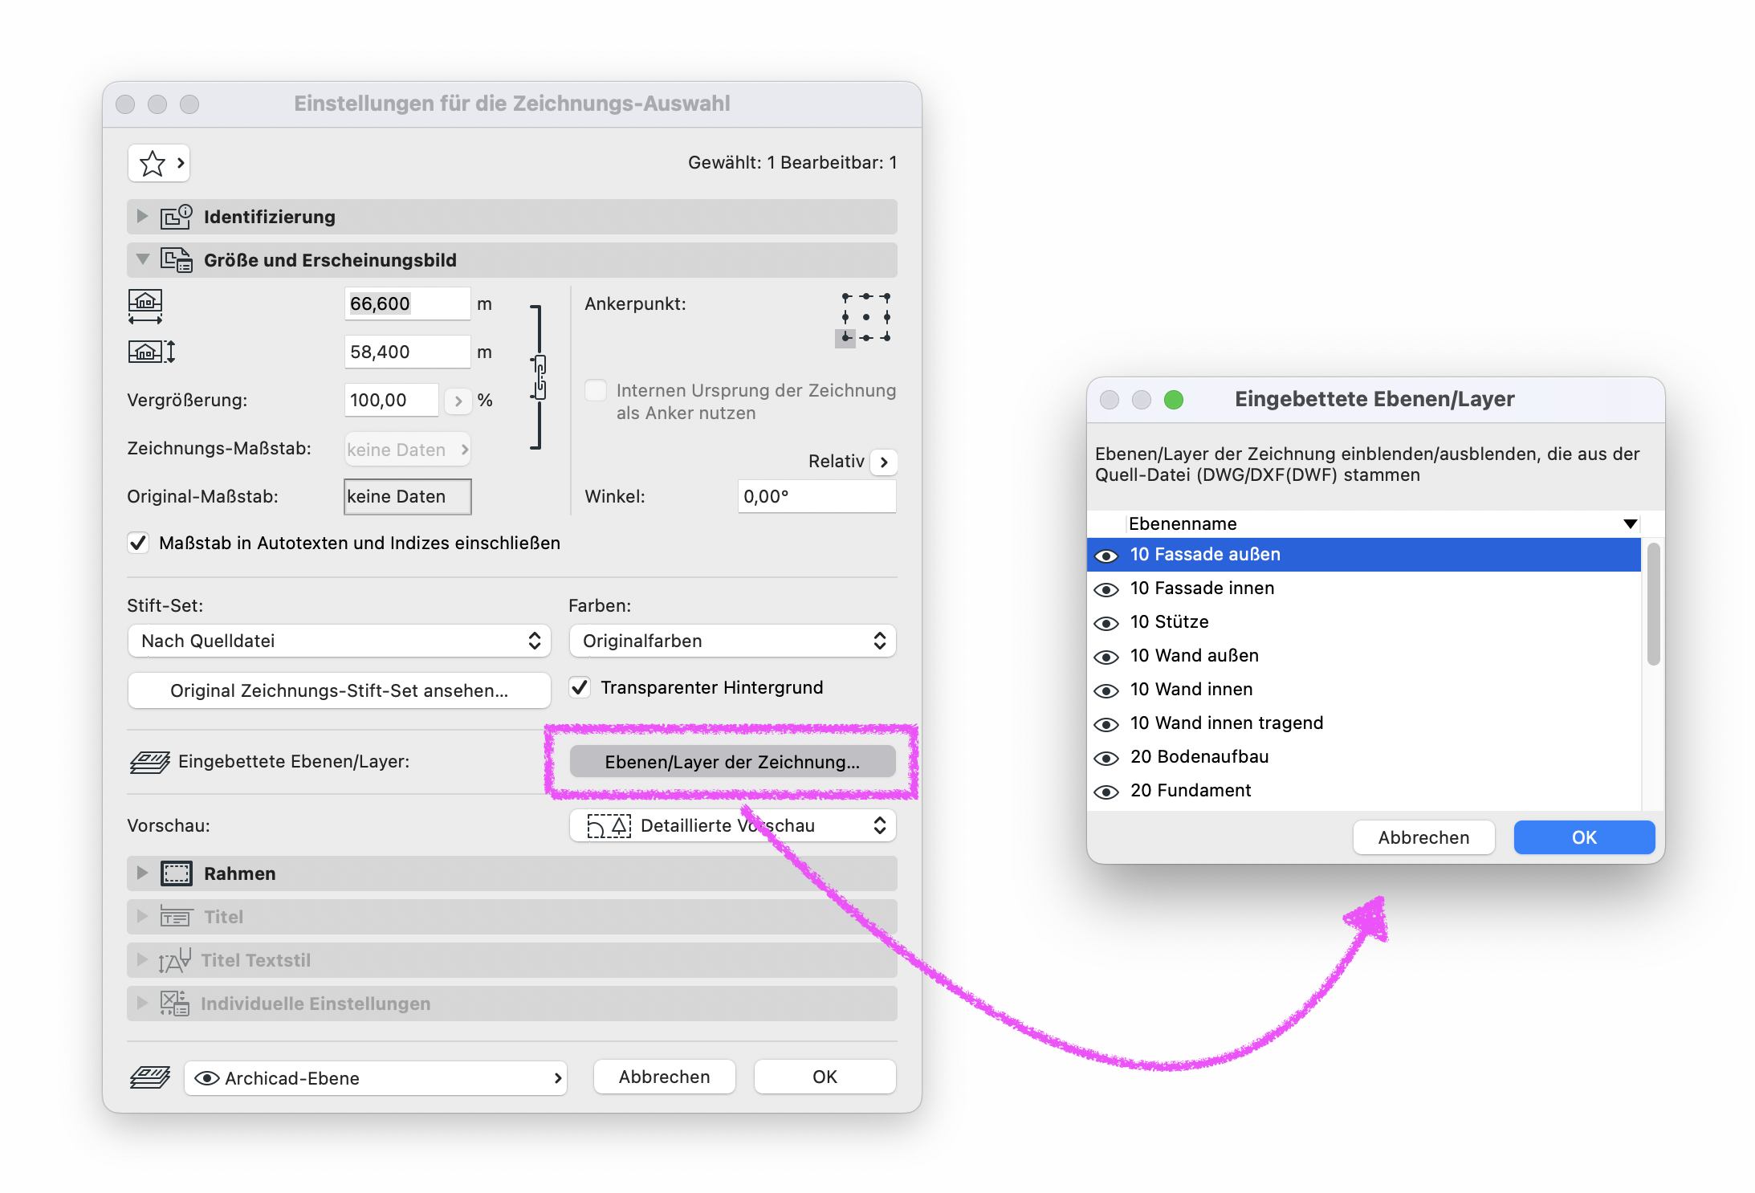Click OK in the Einstellungen dialog
The width and height of the screenshot is (1755, 1193).
click(x=825, y=1077)
